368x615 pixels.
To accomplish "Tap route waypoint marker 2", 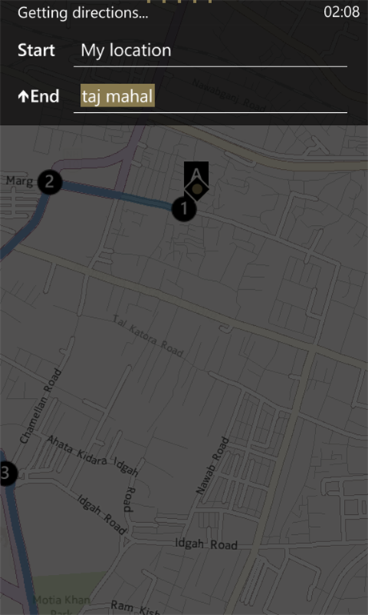I will tap(50, 182).
